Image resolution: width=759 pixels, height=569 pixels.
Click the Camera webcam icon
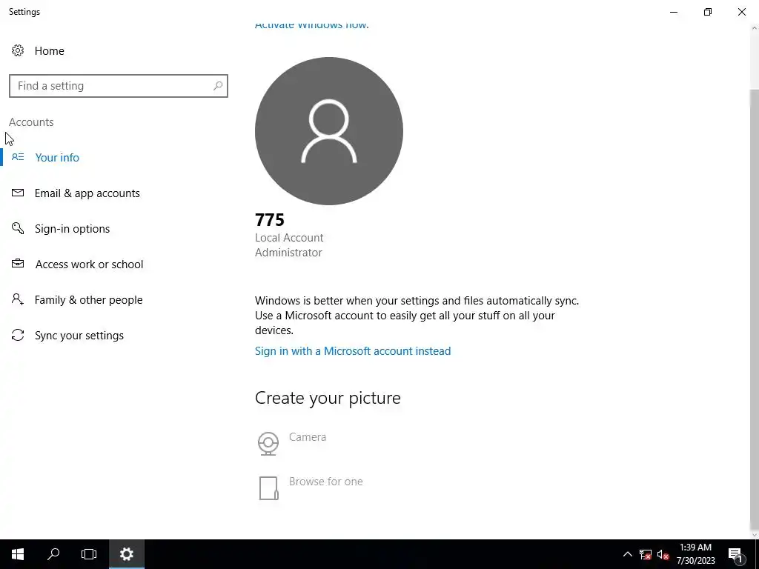tap(268, 443)
